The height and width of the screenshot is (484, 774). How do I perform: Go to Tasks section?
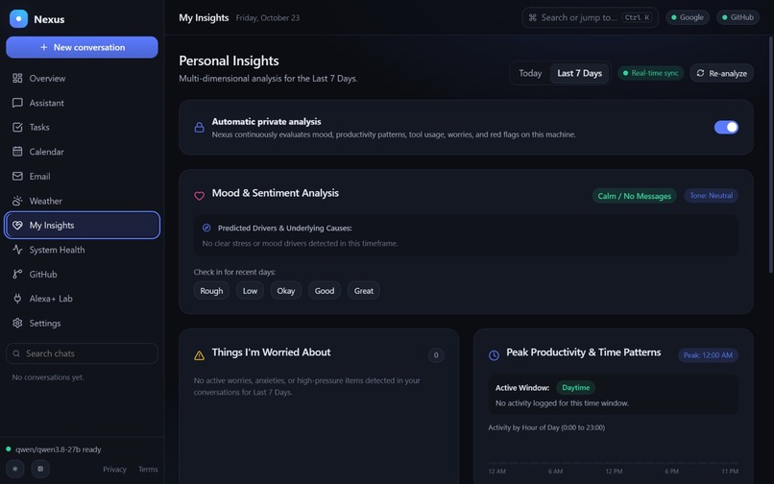click(82, 127)
